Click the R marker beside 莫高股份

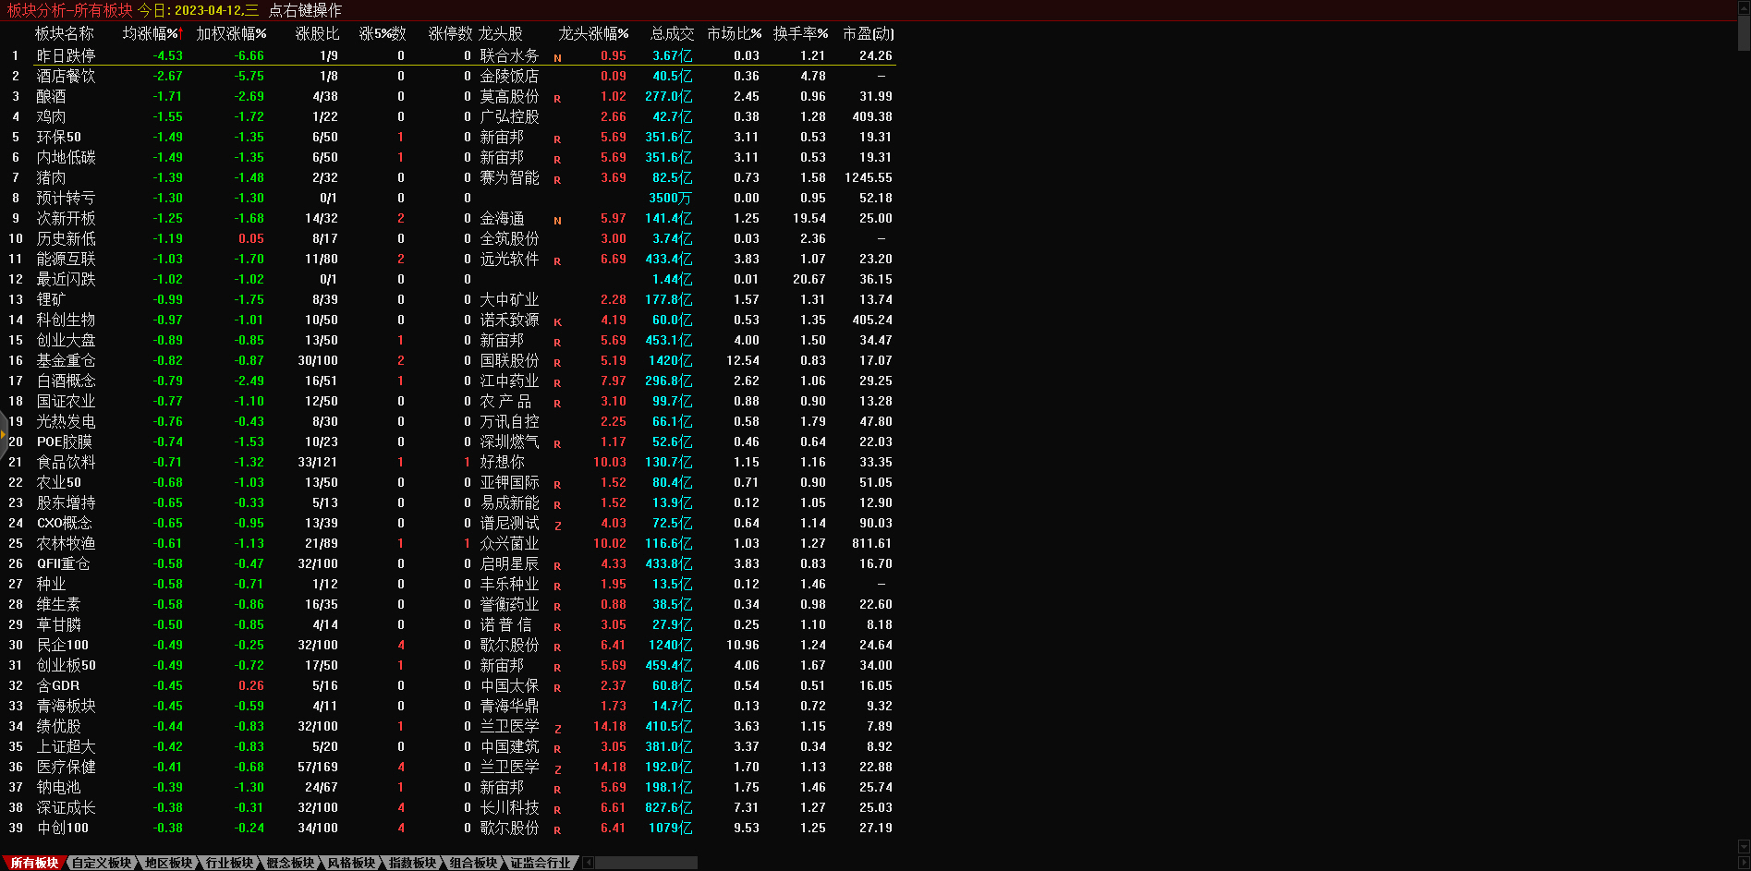tap(557, 98)
